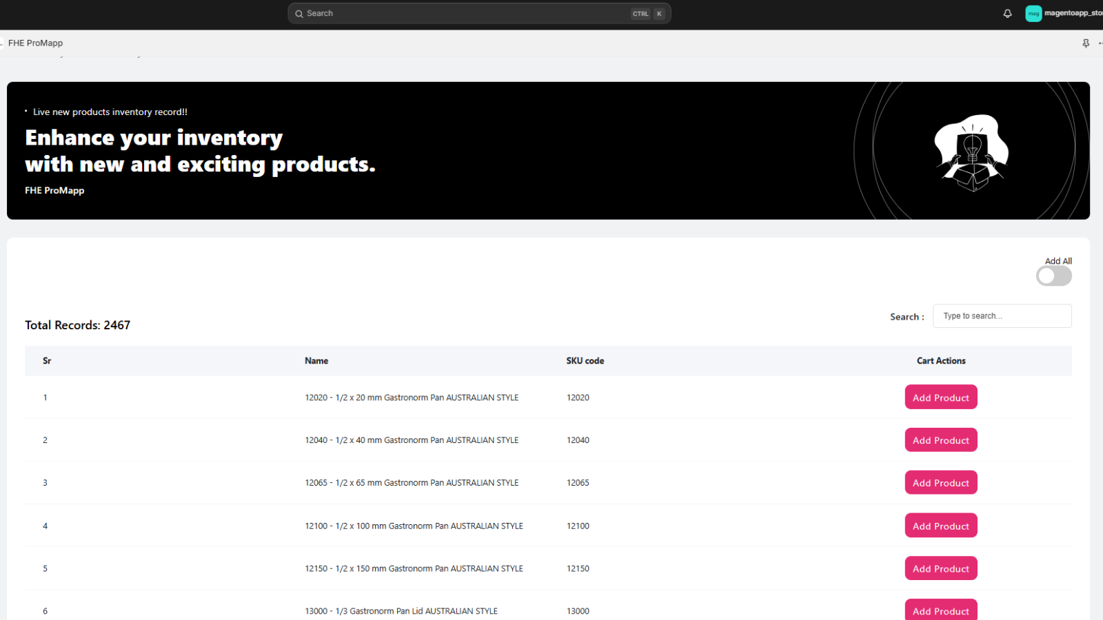Click SKU code cell 12150
Viewport: 1103px width, 620px height.
(x=578, y=568)
